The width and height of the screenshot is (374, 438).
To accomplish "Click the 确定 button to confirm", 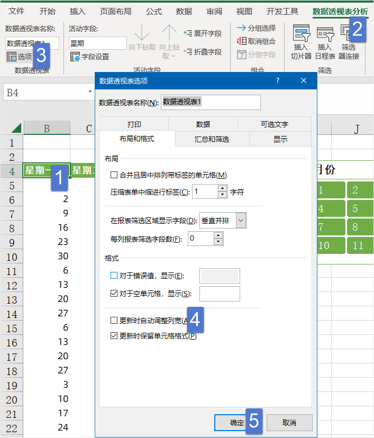I will tap(237, 423).
